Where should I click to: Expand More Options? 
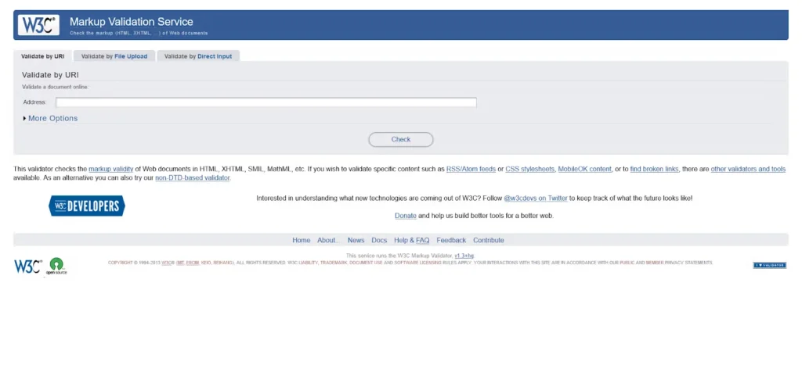point(51,119)
